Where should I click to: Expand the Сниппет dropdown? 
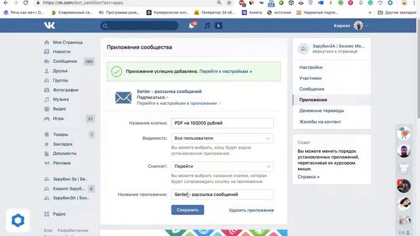222,167
